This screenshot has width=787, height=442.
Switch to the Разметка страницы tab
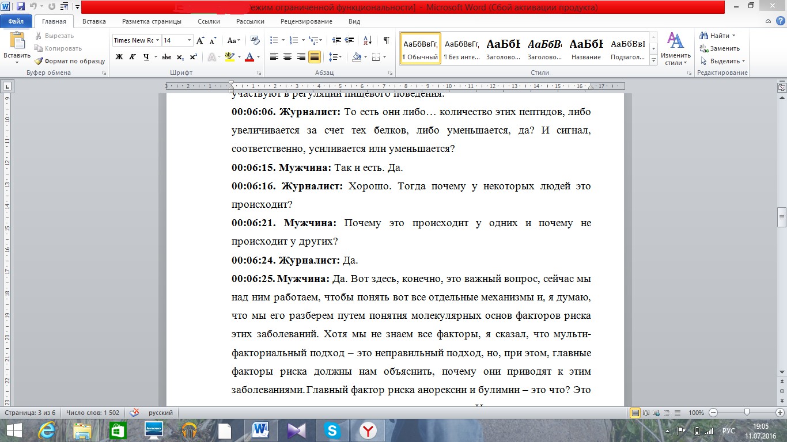152,21
